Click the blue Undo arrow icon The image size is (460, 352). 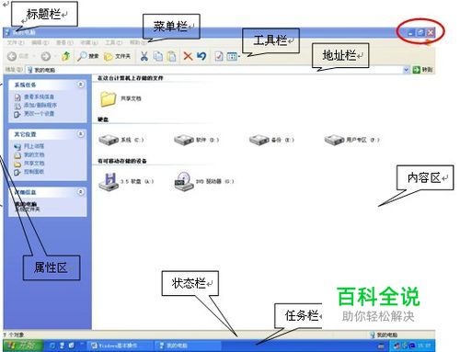pyautogui.click(x=201, y=56)
